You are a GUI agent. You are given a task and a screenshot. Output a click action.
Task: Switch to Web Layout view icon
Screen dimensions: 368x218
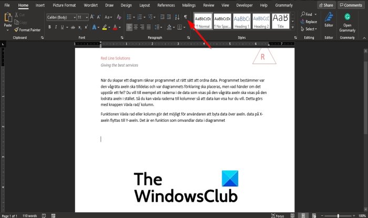click(x=314, y=215)
